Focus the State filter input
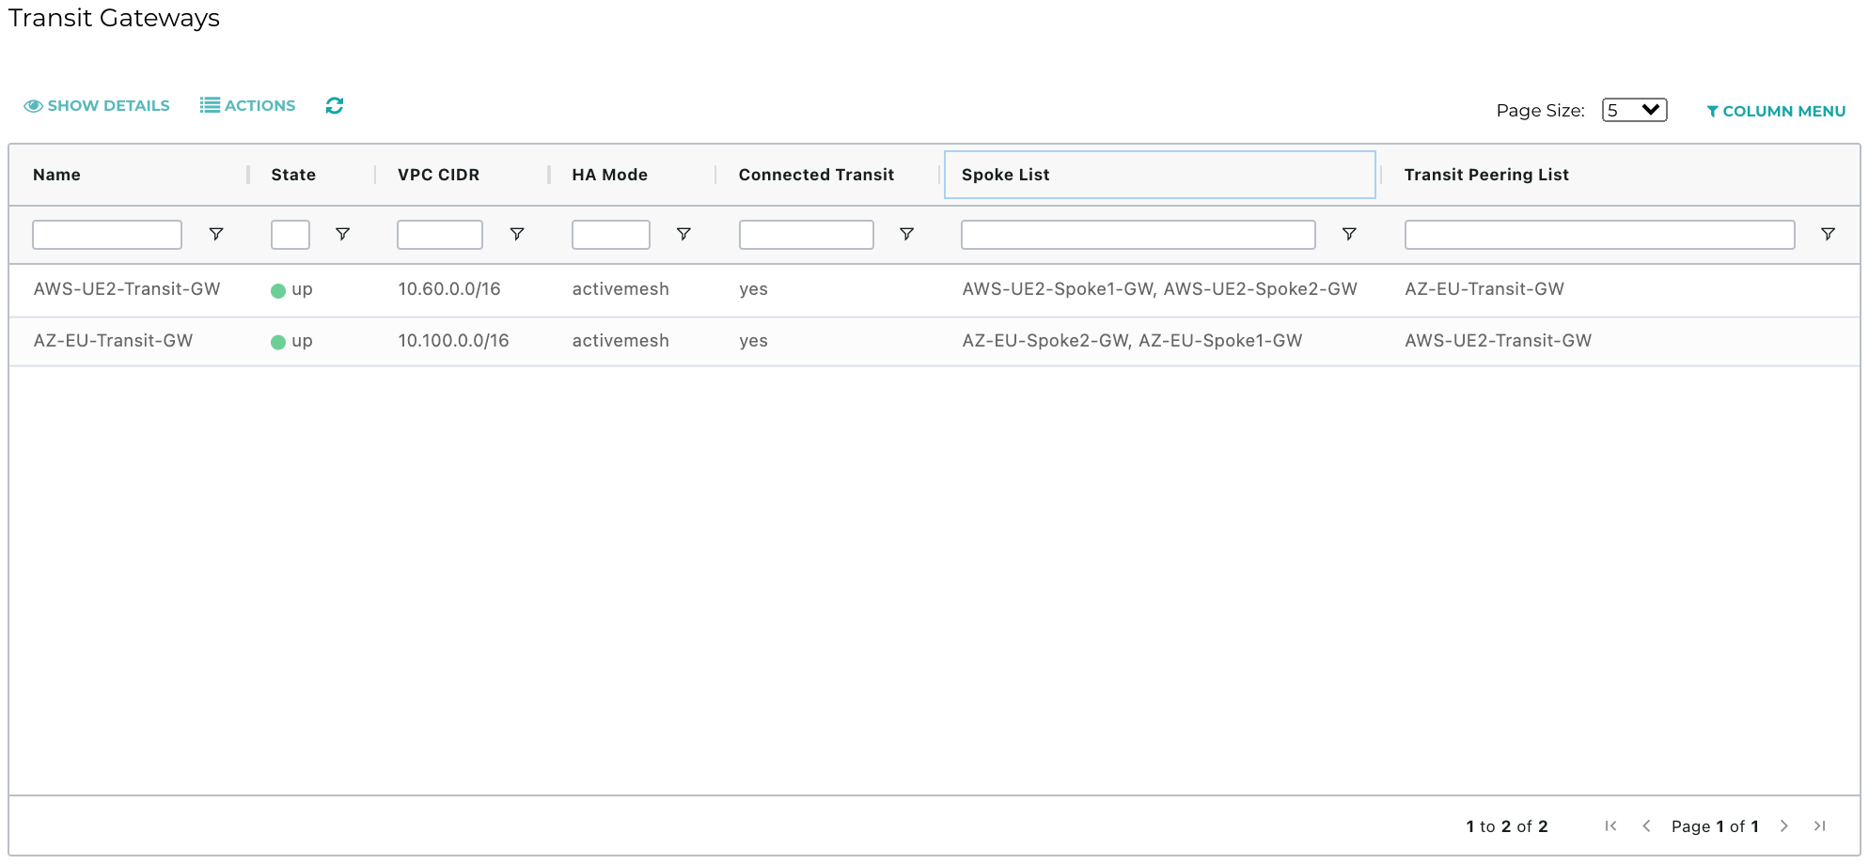Image resolution: width=1869 pixels, height=864 pixels. click(x=291, y=235)
